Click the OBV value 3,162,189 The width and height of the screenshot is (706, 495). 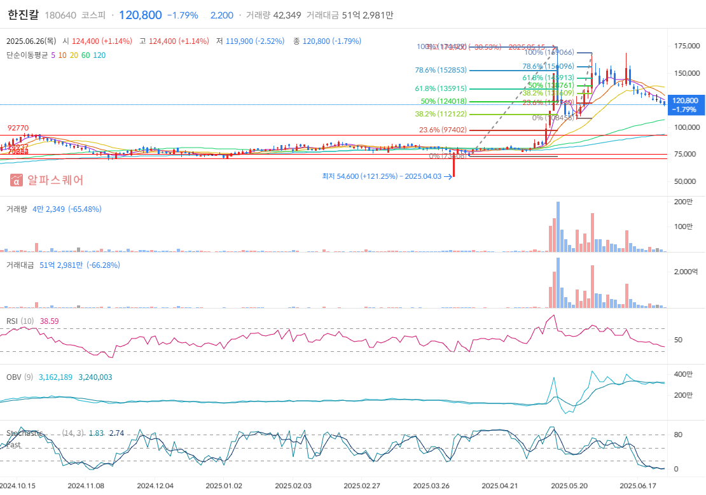tap(55, 377)
